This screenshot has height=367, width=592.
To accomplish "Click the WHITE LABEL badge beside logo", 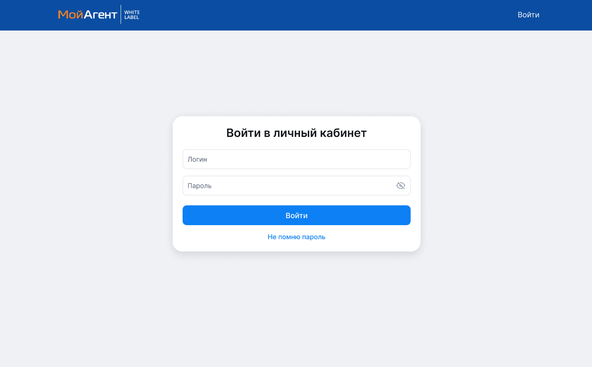I will 132,15.
